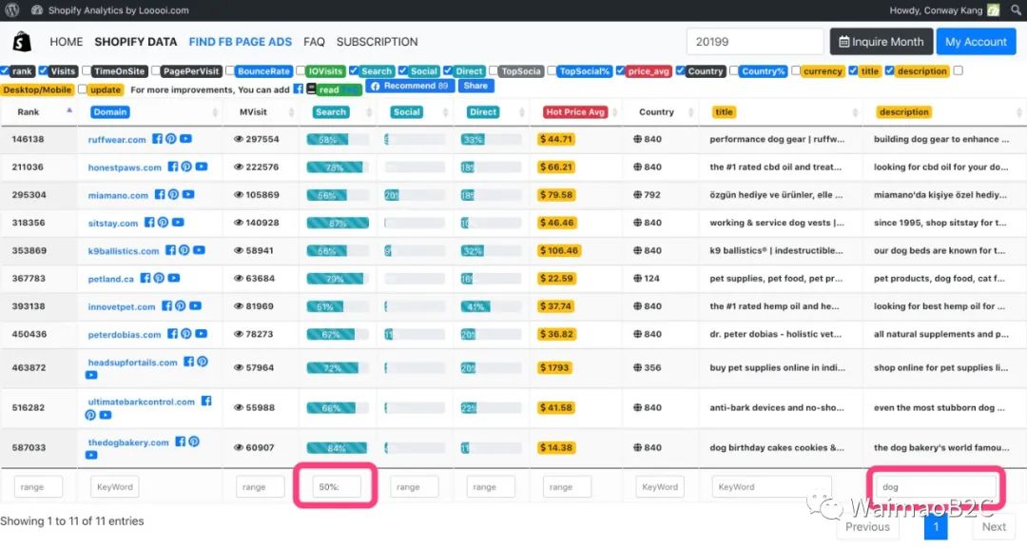Open the SUBSCRIPTION menu item
Screen dimensions: 1027x550
[x=377, y=42]
